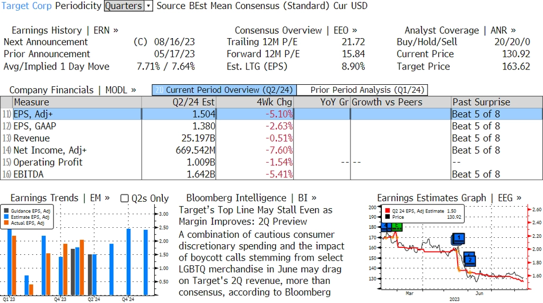Click the Guidance EPS, Adj gray swatch
The image size is (543, 303).
coord(6,211)
